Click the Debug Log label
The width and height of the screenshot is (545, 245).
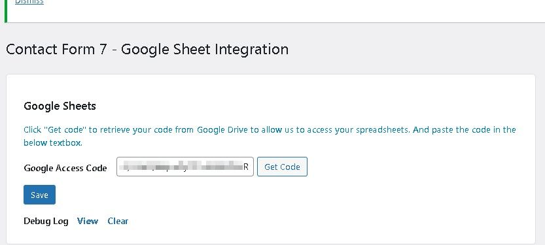[46, 221]
